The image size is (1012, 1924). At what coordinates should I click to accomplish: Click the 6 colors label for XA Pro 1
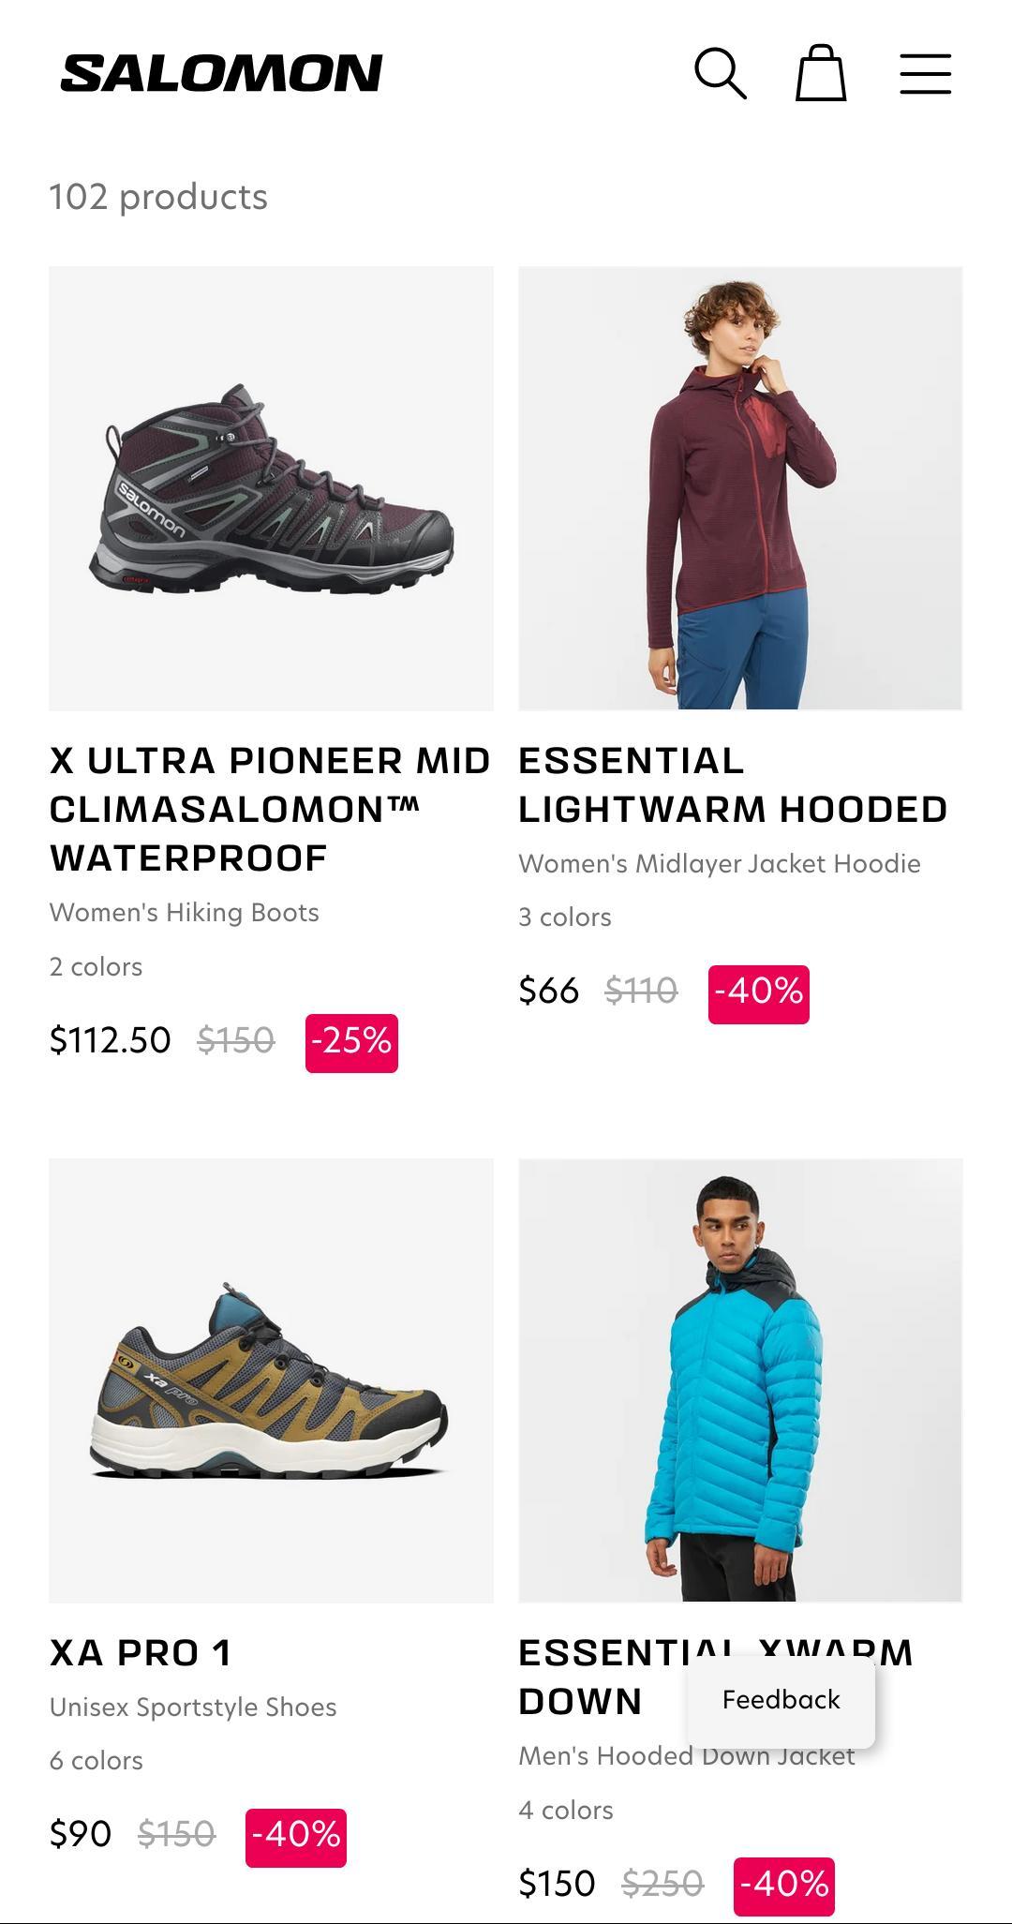click(97, 1761)
